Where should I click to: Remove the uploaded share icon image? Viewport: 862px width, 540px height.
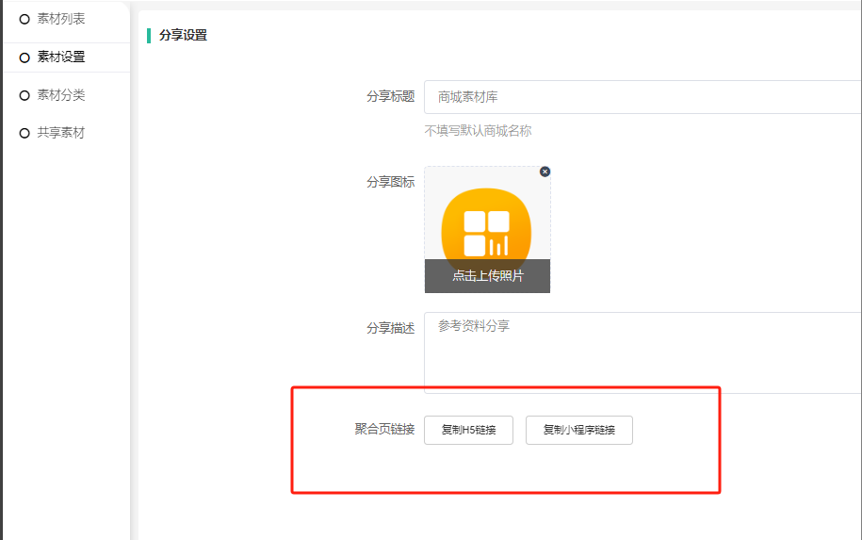545,172
